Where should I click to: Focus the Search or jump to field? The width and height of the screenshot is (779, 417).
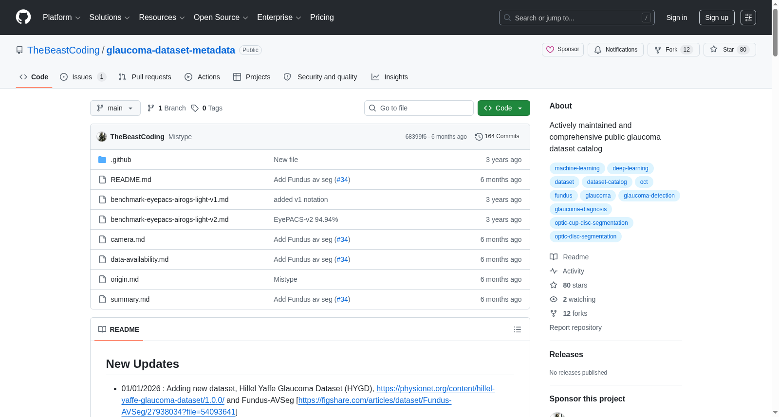point(577,18)
